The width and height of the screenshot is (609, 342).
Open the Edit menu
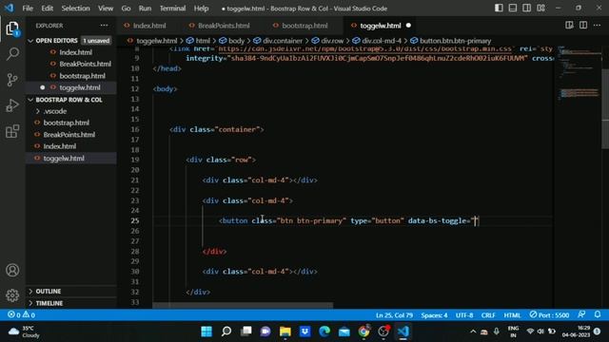47,9
